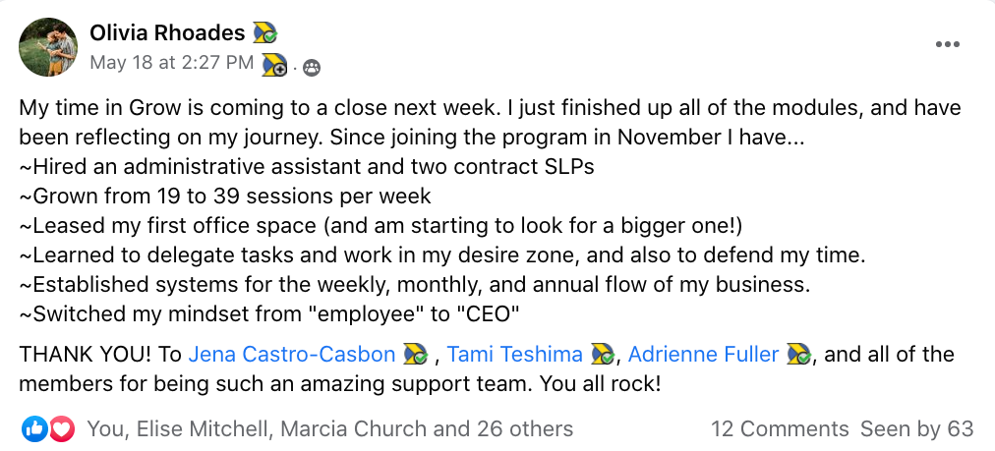Click the "THANK YOU!" paragraph text
Image resolution: width=995 pixels, height=451 pixels.
pyautogui.click(x=98, y=354)
